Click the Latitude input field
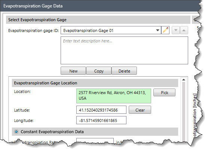The width and height of the screenshot is (205, 151). tap(101, 110)
